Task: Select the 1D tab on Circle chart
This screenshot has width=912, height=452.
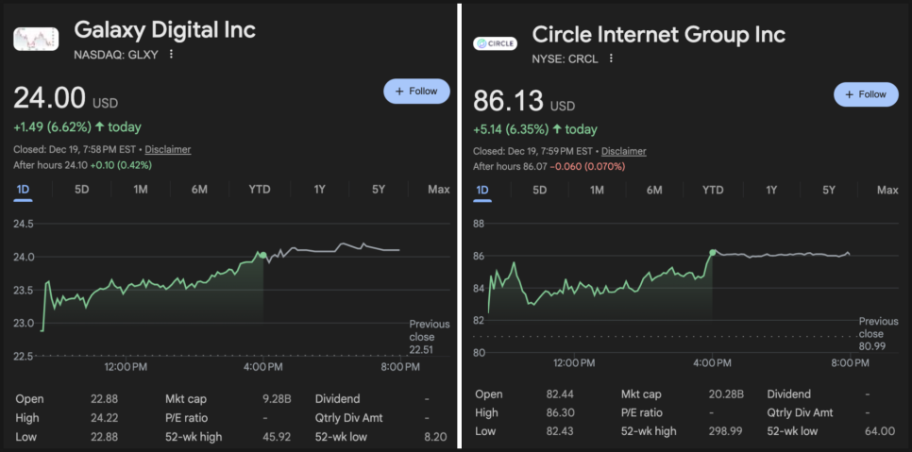Action: coord(482,191)
